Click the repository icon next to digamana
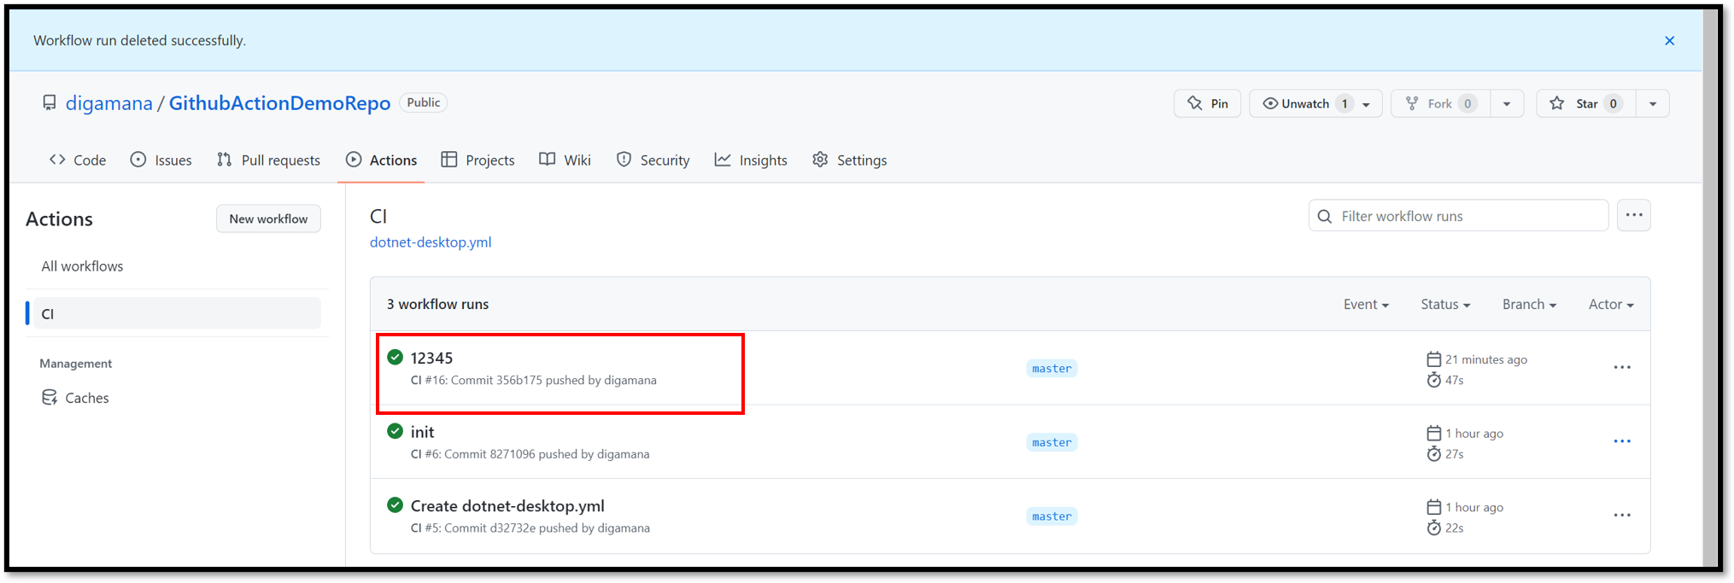Screen dimensions: 1734x583 [x=50, y=103]
